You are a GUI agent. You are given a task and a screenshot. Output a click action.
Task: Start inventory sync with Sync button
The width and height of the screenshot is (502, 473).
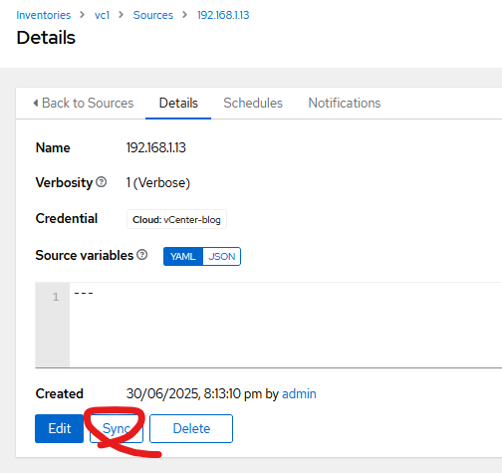pyautogui.click(x=117, y=428)
